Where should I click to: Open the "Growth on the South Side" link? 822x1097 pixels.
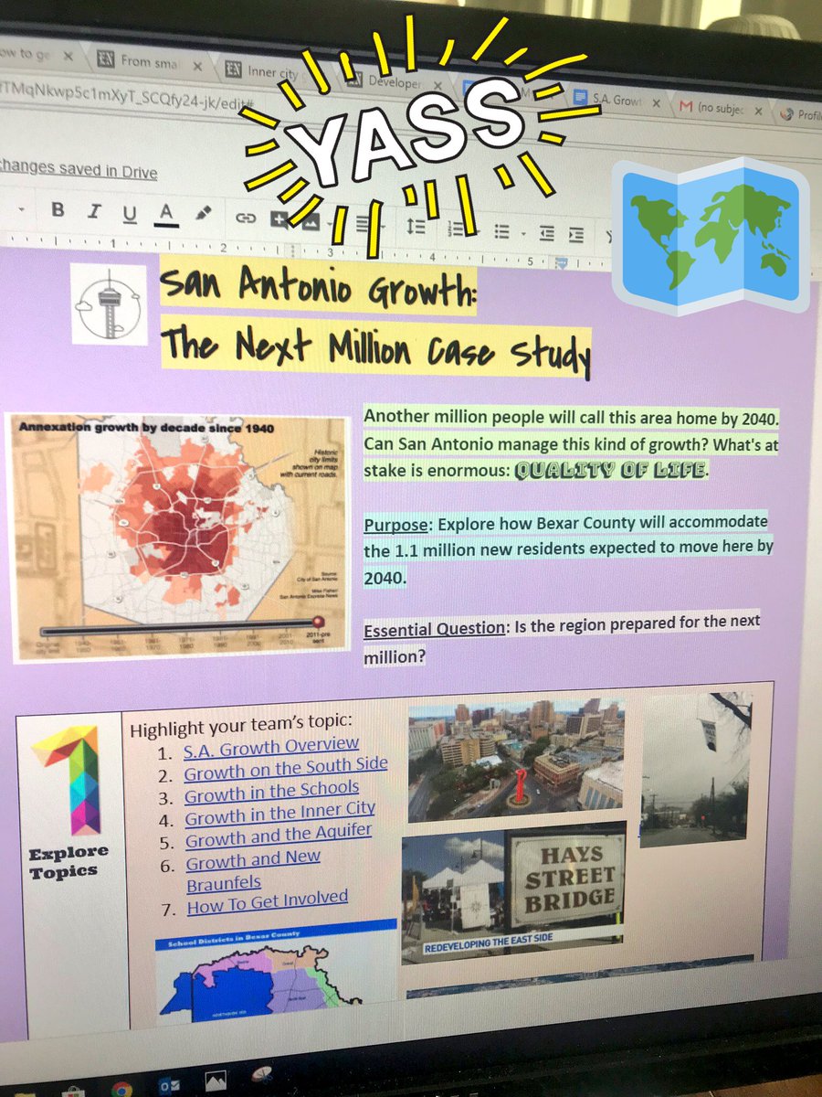tap(286, 768)
